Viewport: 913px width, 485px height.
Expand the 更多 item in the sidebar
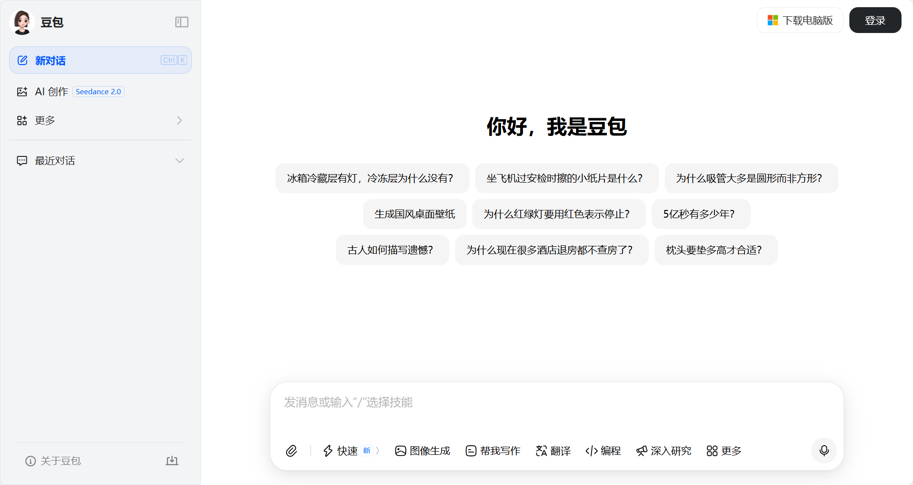point(100,120)
